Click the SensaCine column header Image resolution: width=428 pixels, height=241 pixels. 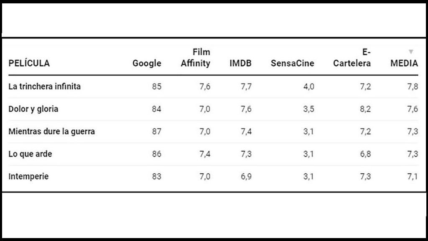292,63
